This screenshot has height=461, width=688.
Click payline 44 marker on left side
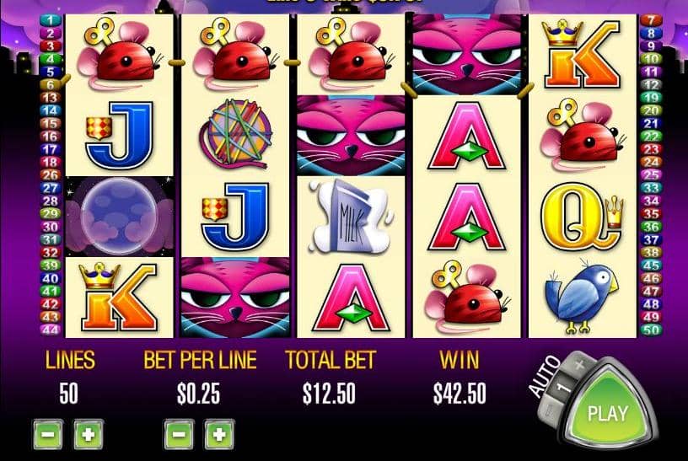[x=50, y=330]
